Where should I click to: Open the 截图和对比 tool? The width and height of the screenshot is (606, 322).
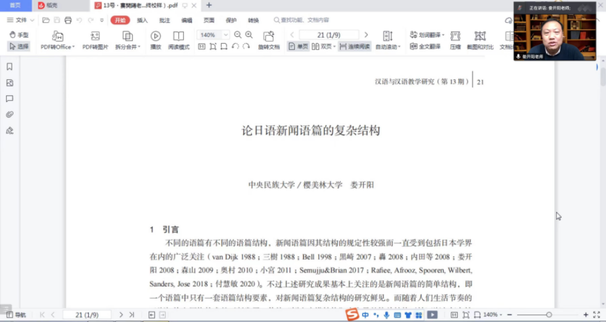click(479, 36)
